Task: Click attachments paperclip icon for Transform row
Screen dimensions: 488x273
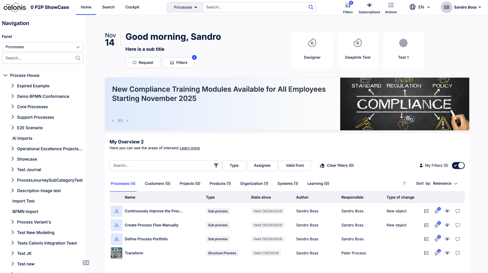Action: pyautogui.click(x=437, y=253)
